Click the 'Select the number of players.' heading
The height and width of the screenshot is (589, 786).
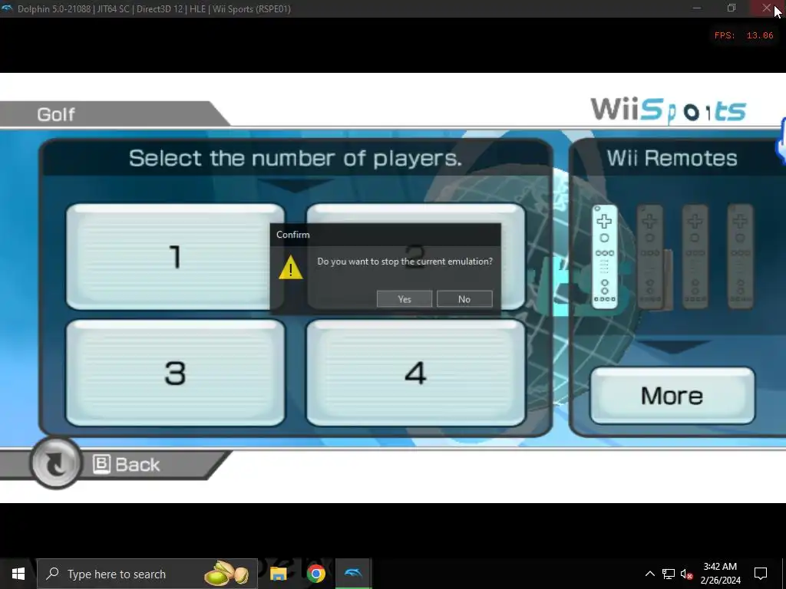coord(296,158)
